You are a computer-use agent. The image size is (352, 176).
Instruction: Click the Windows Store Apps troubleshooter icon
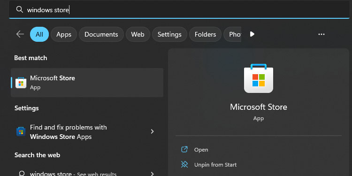(21, 131)
